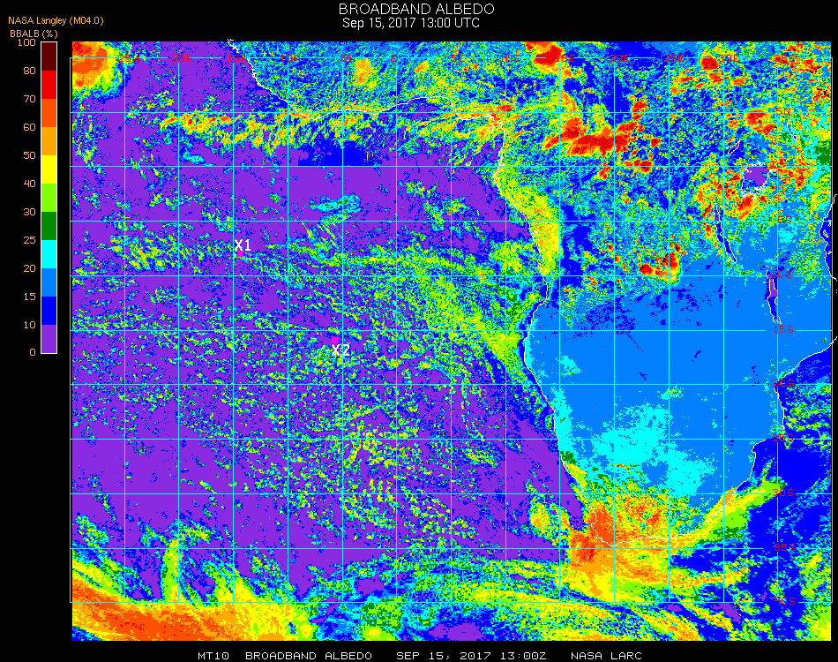Click the 25W longitude label
838x662 pixels.
127,58
